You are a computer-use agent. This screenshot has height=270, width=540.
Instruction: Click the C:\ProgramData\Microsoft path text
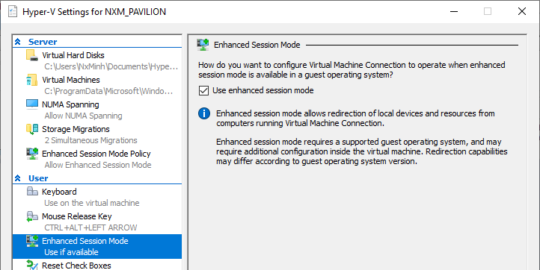[109, 92]
